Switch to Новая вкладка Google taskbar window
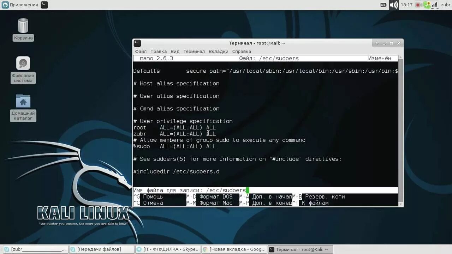Viewport: 452px width, 254px height. [x=234, y=249]
